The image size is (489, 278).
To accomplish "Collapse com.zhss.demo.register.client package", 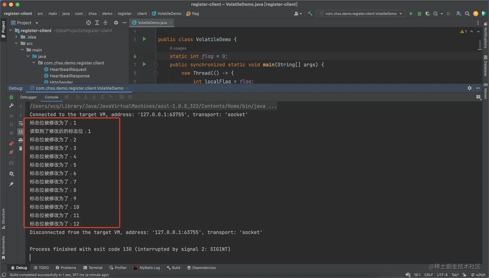I will tap(34, 63).
